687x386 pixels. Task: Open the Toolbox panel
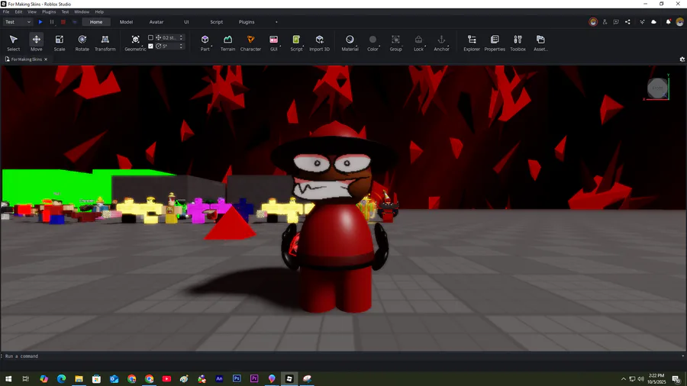(x=518, y=43)
